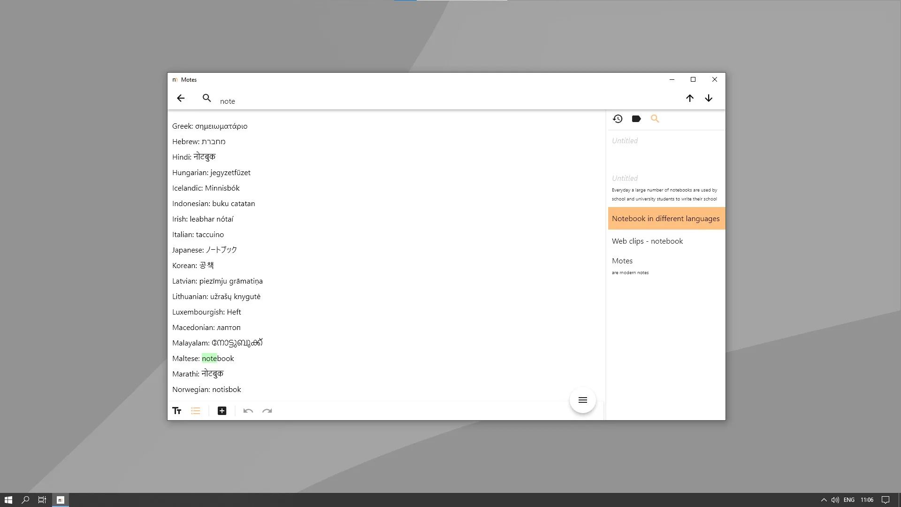Click the 'Macedonian: лаптоп' line

tap(206, 327)
